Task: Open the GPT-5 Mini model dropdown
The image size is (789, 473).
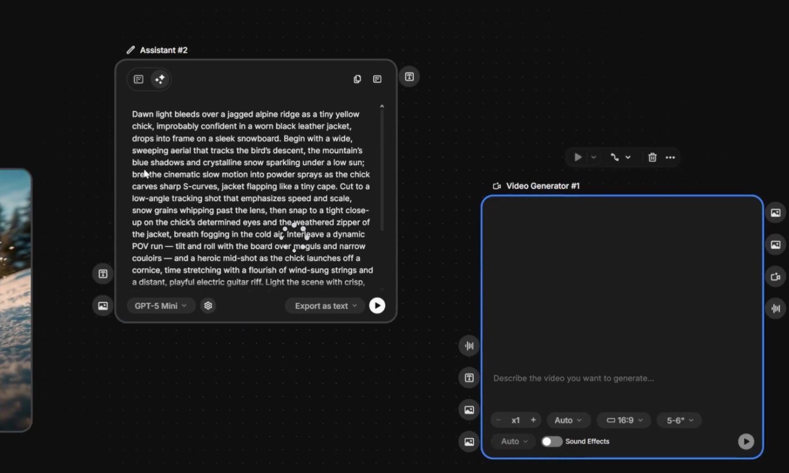Action: point(161,305)
